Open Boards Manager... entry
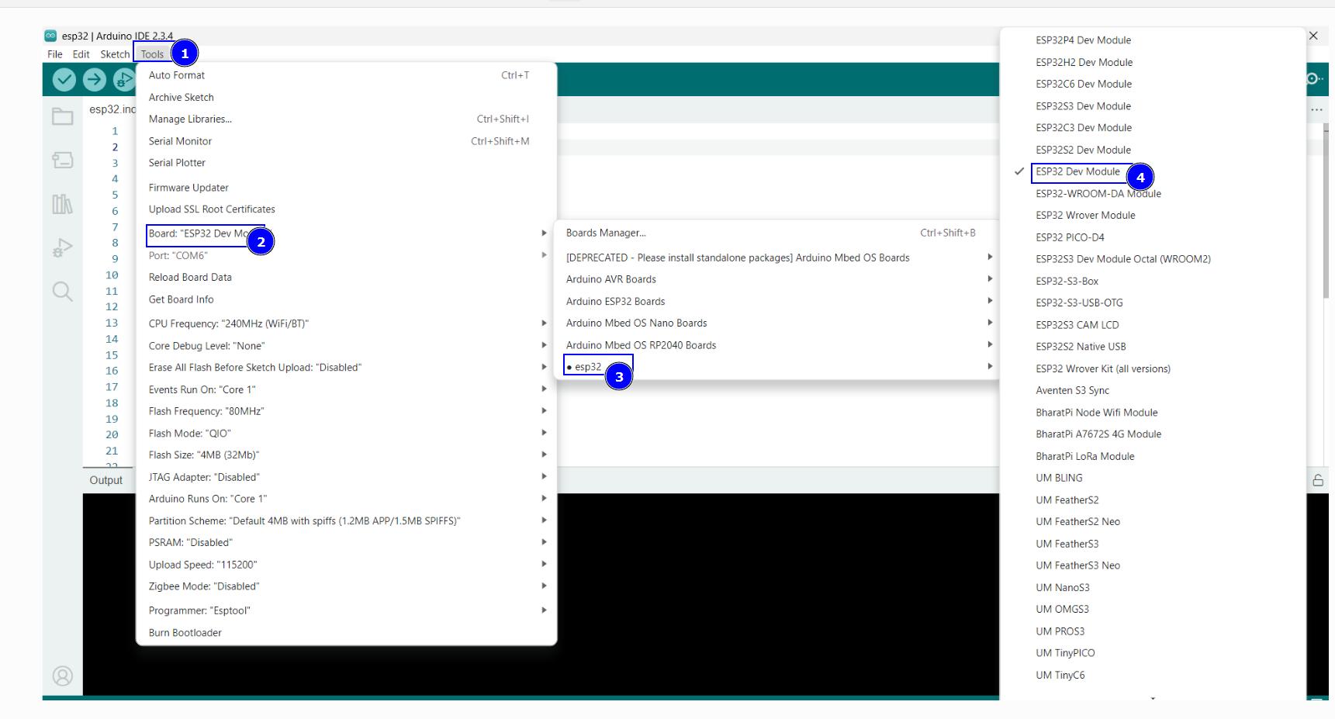The height and width of the screenshot is (719, 1335). click(x=776, y=233)
